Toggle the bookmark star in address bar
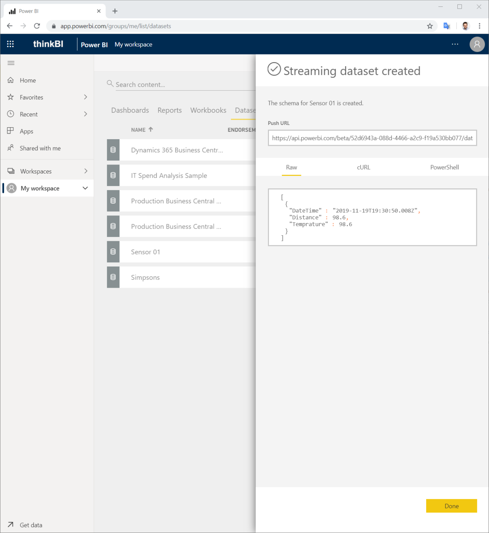Image resolution: width=489 pixels, height=533 pixels. (x=430, y=26)
